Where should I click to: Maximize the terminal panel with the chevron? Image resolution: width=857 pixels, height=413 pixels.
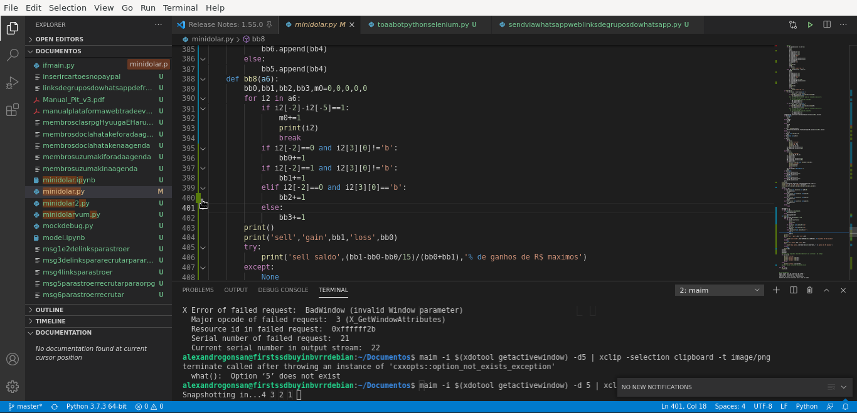[x=825, y=290]
